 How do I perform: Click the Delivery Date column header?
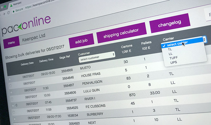tap(27, 64)
